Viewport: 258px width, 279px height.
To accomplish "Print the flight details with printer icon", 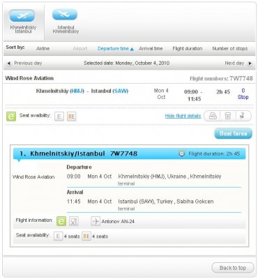I will tap(213, 116).
